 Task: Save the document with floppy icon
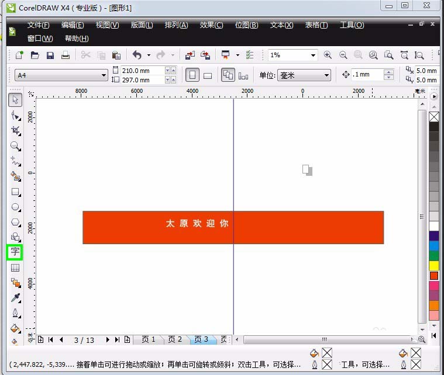(50, 55)
